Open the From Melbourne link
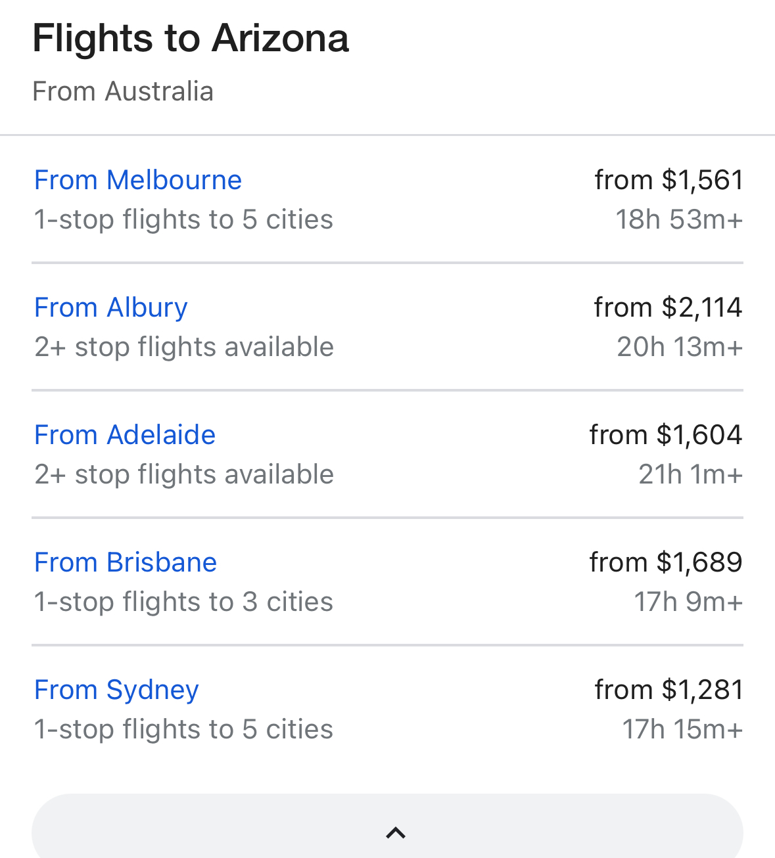Viewport: 775px width, 858px height. pos(138,180)
